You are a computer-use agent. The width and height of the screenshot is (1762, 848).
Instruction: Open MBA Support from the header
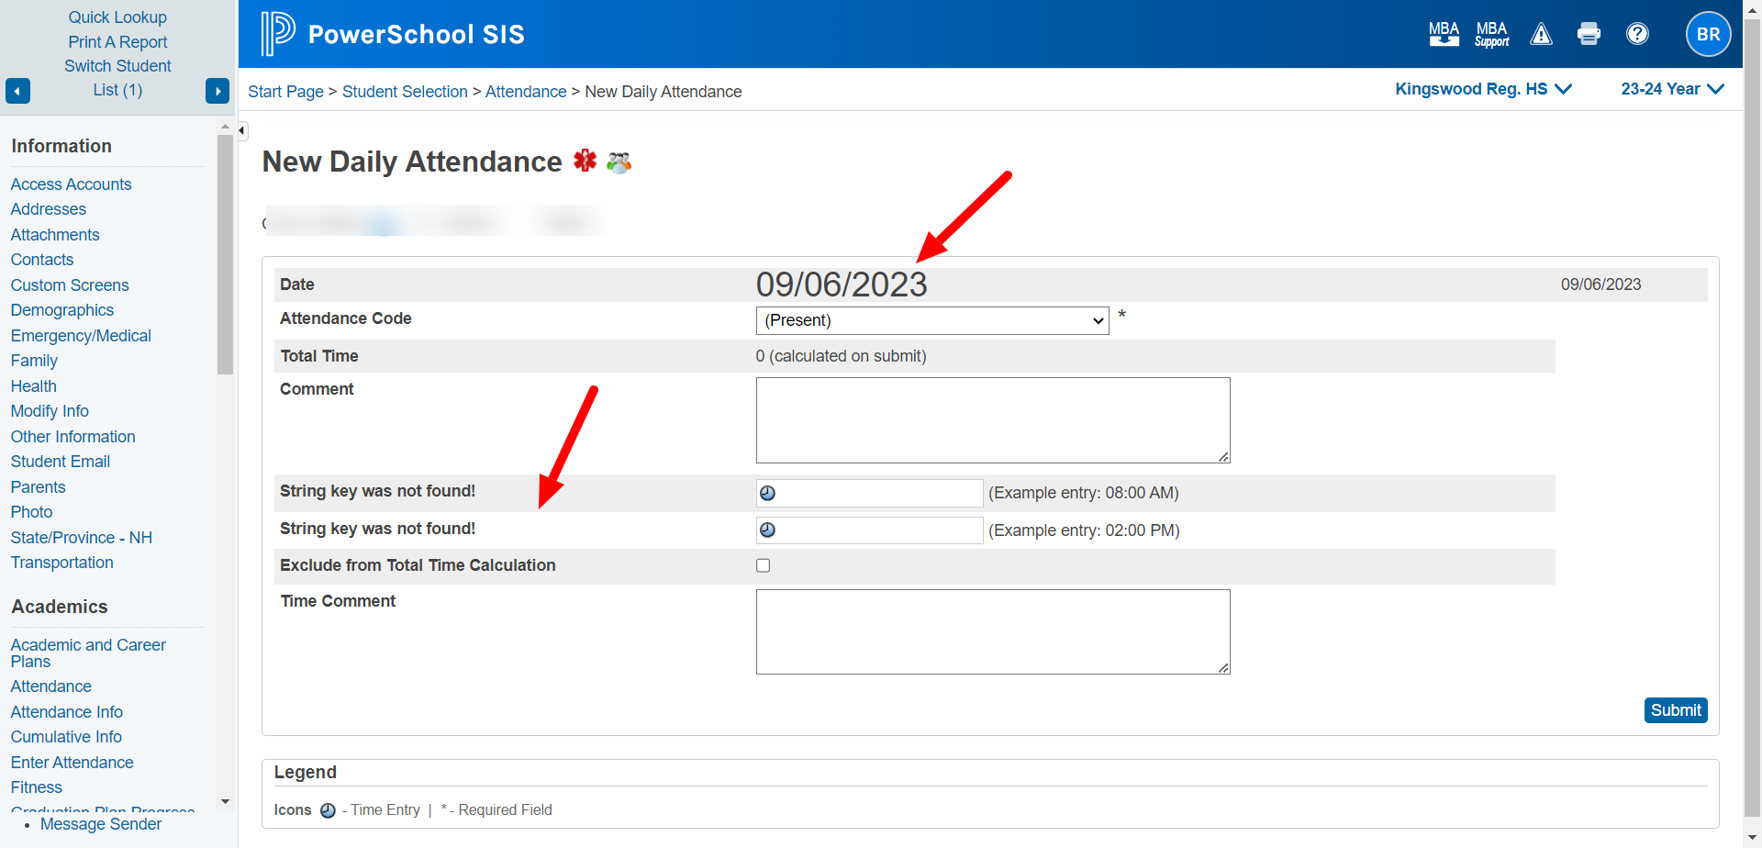point(1491,34)
